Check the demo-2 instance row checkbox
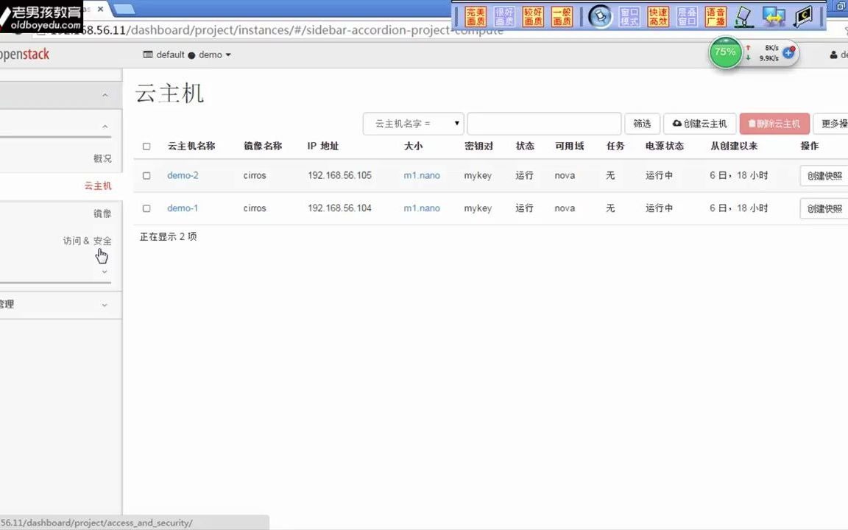The image size is (848, 530). (x=146, y=175)
